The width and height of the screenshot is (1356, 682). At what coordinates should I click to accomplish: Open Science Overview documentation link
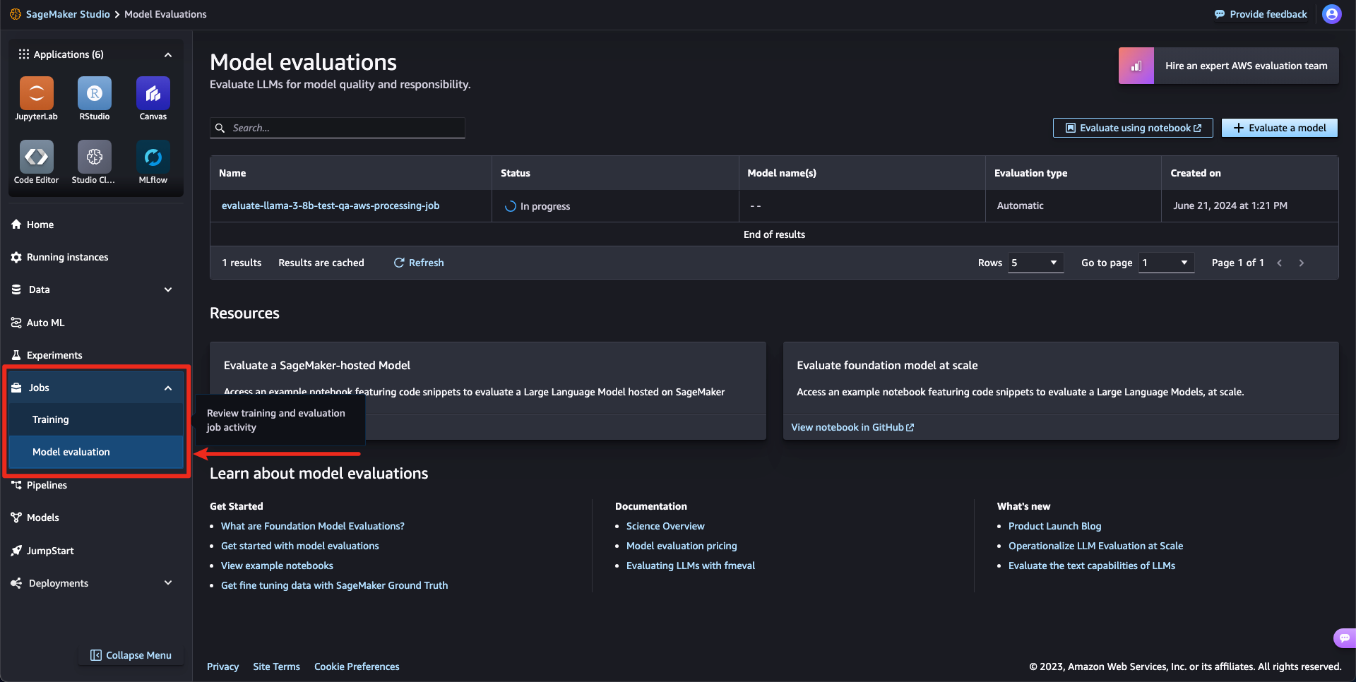(x=665, y=526)
